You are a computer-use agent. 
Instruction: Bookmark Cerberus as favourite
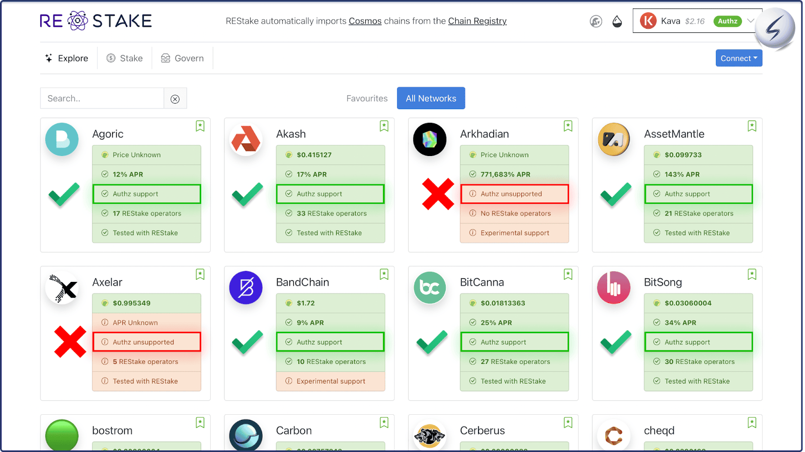point(568,423)
